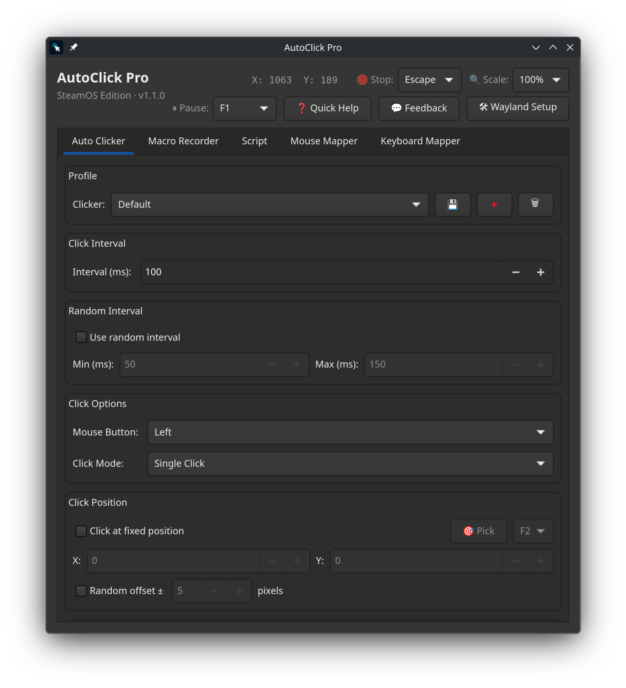Image resolution: width=626 pixels, height=688 pixels.
Task: Toggle the Random offset checkbox
Action: pyautogui.click(x=81, y=591)
